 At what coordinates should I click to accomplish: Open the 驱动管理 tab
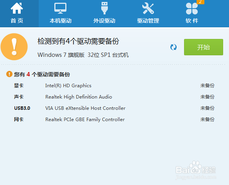pos(148,13)
